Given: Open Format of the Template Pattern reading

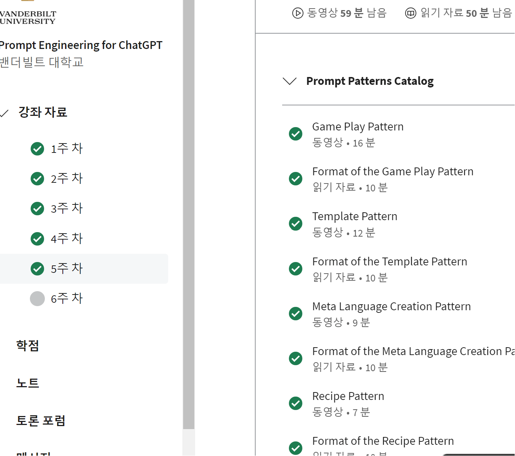Looking at the screenshot, I should point(390,262).
